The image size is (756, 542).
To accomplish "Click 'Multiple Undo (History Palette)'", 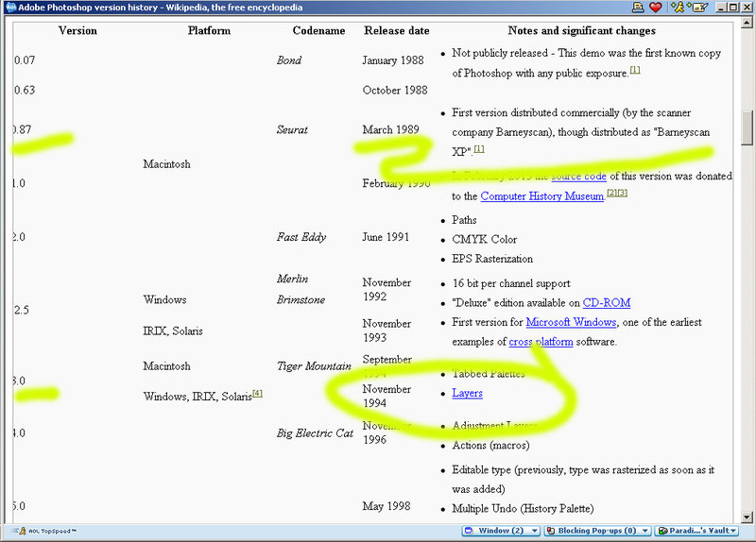I will pos(523,508).
